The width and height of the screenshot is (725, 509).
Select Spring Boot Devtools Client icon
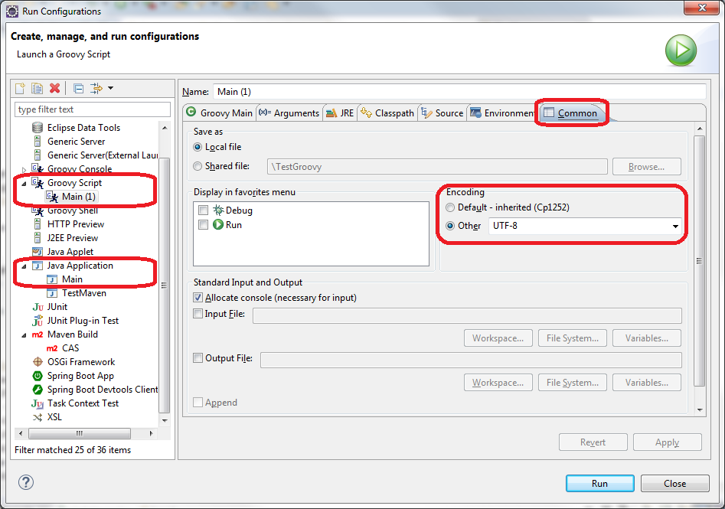pyautogui.click(x=38, y=390)
